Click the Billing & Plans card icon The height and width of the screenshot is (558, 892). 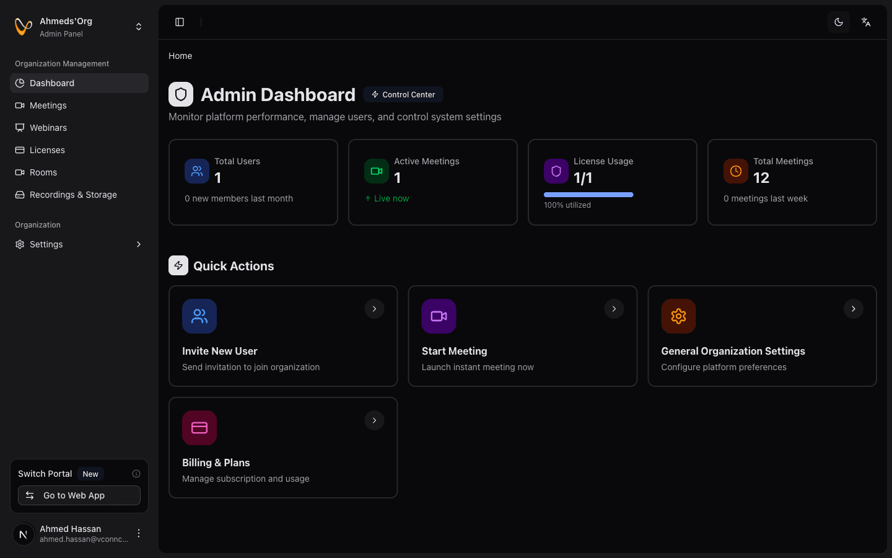click(x=199, y=428)
